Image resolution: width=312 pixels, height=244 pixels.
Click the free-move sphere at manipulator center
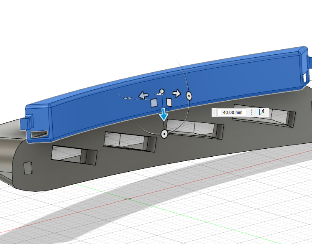click(162, 91)
